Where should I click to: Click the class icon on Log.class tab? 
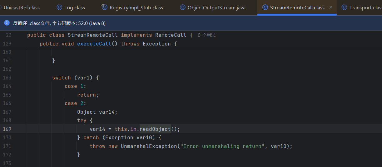[59, 7]
